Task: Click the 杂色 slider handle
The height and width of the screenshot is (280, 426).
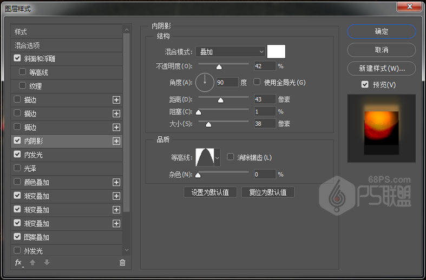Action: click(198, 175)
